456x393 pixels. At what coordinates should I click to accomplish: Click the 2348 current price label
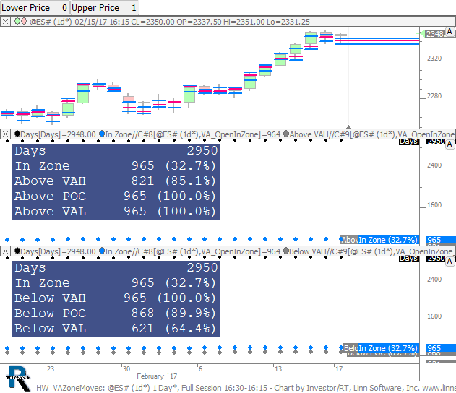coord(435,34)
